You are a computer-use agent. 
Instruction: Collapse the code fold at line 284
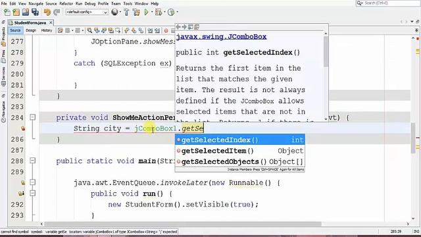coord(32,117)
